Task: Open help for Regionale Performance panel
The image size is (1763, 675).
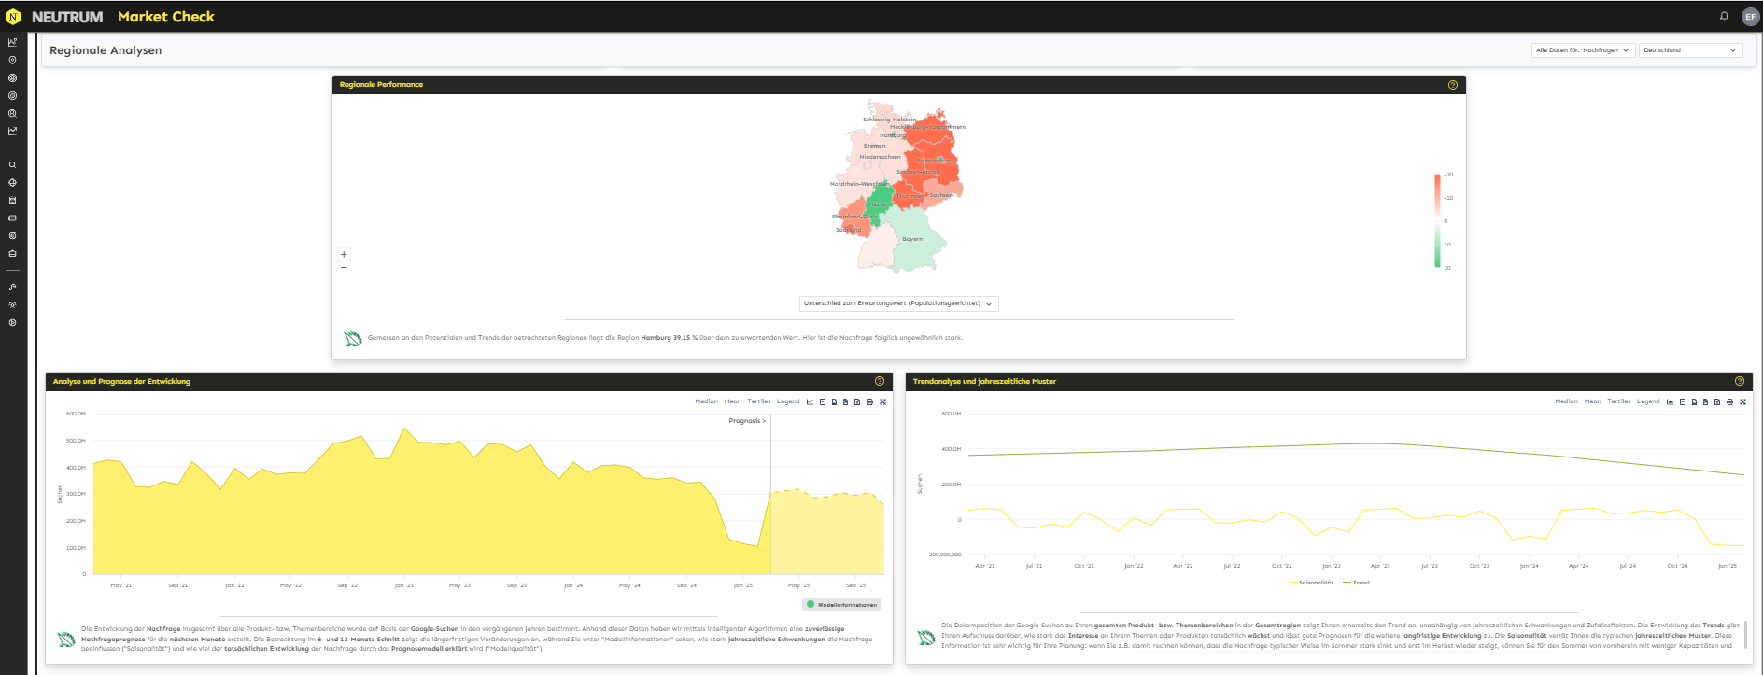Action: pyautogui.click(x=1452, y=85)
